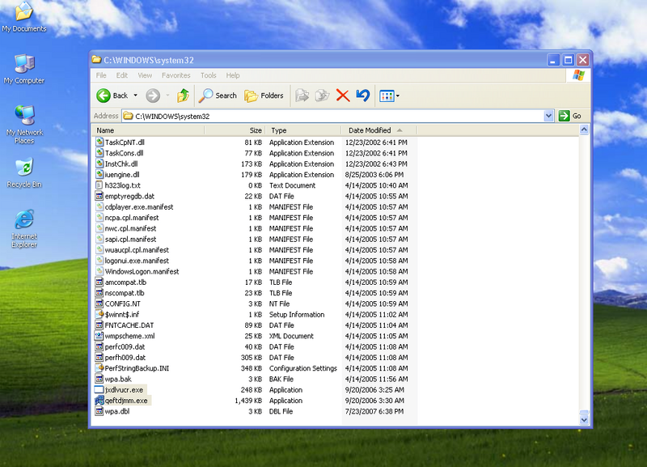Select nscompat.tlb file name
The width and height of the screenshot is (647, 467).
125,293
